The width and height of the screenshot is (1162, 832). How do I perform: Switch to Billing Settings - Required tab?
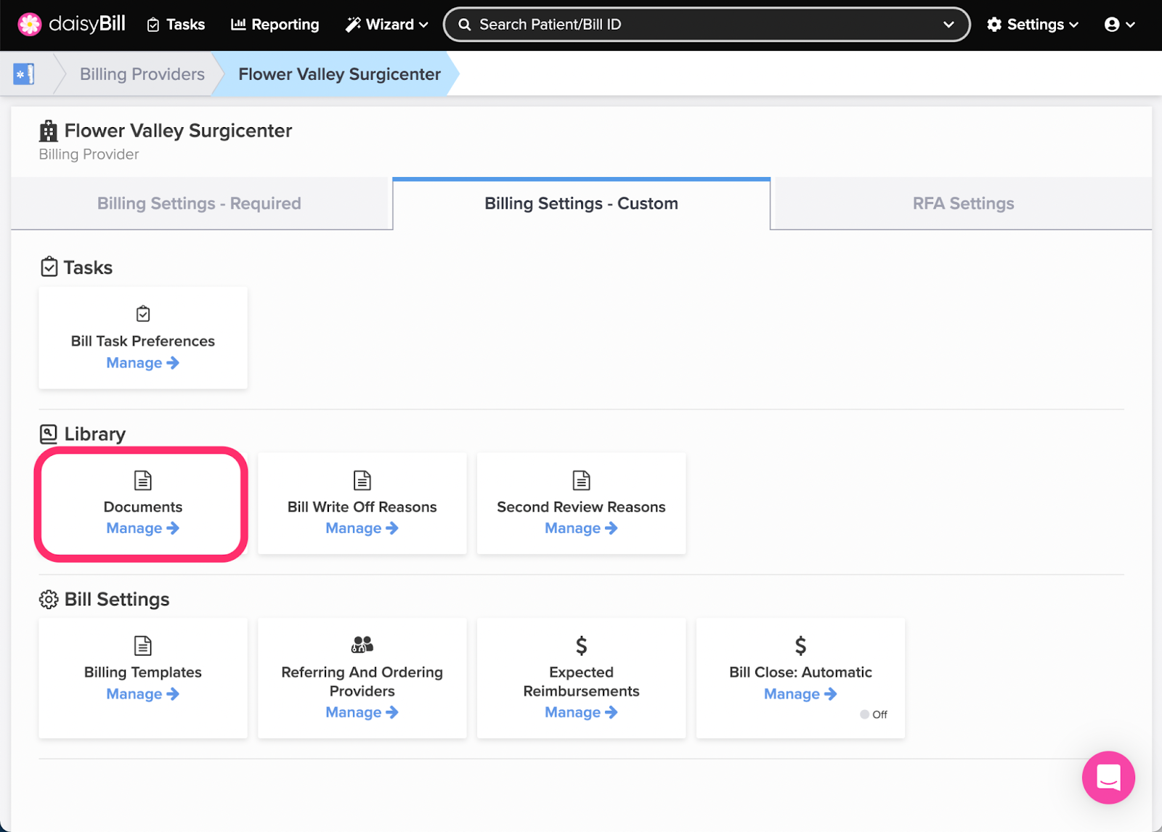pyautogui.click(x=199, y=203)
